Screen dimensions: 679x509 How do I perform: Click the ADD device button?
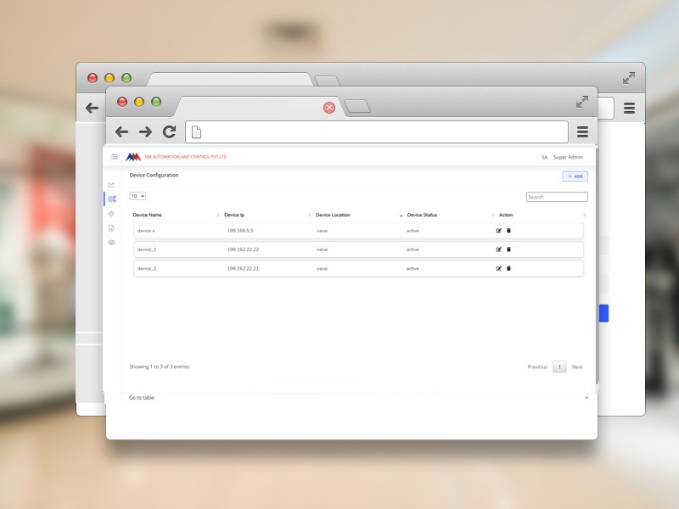coord(575,176)
